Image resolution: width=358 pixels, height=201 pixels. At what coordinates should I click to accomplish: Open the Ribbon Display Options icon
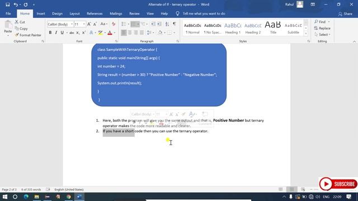(x=313, y=4)
